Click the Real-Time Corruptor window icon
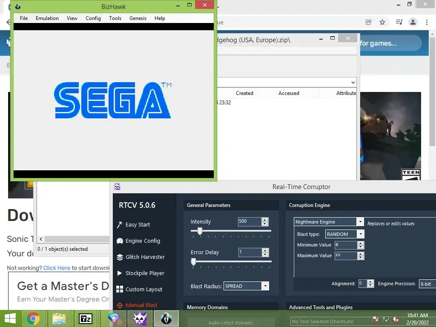The width and height of the screenshot is (436, 327). [117, 186]
